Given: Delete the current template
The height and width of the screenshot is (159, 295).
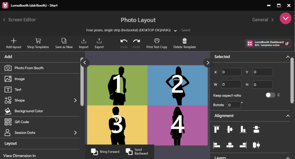Looking at the screenshot, I should [x=184, y=43].
